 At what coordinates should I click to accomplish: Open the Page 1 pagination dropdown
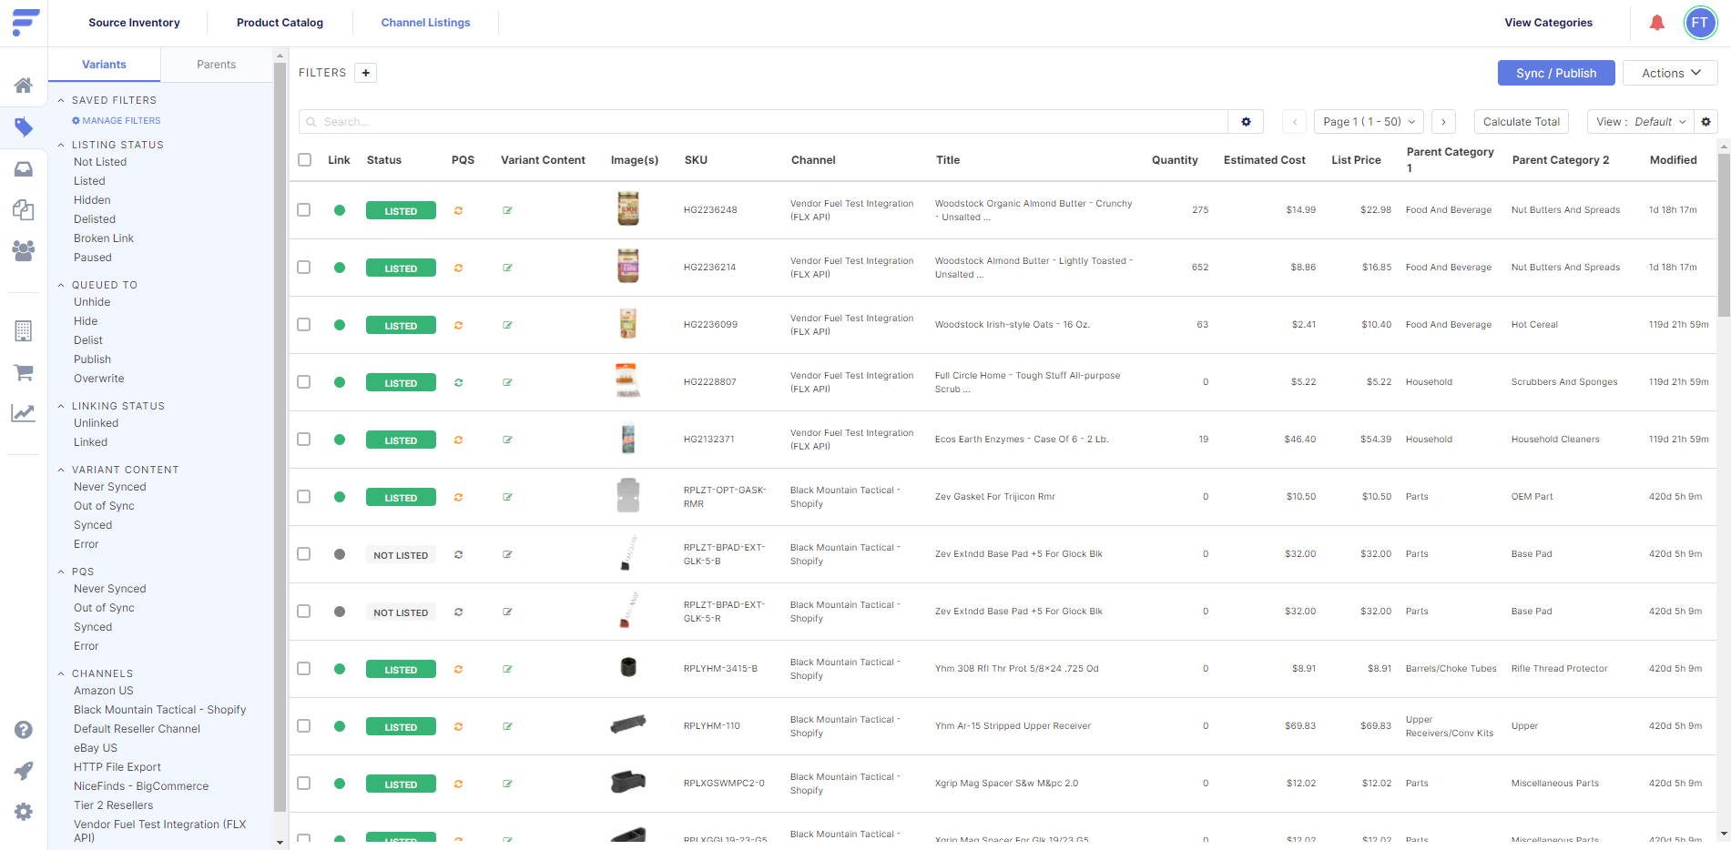pyautogui.click(x=1368, y=121)
